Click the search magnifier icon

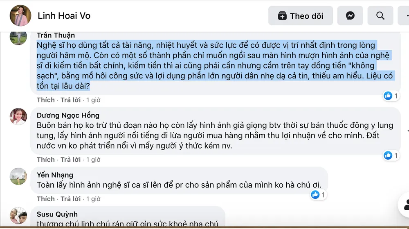coord(380,16)
